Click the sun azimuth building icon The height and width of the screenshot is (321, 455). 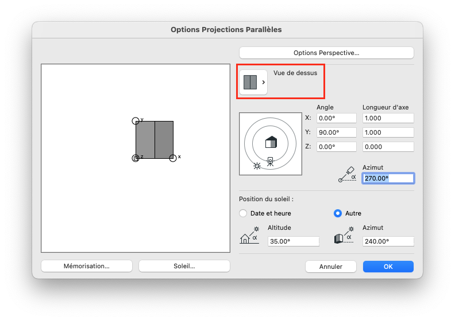pos(344,236)
